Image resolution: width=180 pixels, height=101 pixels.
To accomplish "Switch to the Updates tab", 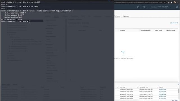I will click(126, 16).
